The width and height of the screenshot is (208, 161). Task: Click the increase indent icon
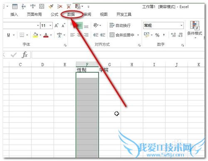click(x=102, y=35)
